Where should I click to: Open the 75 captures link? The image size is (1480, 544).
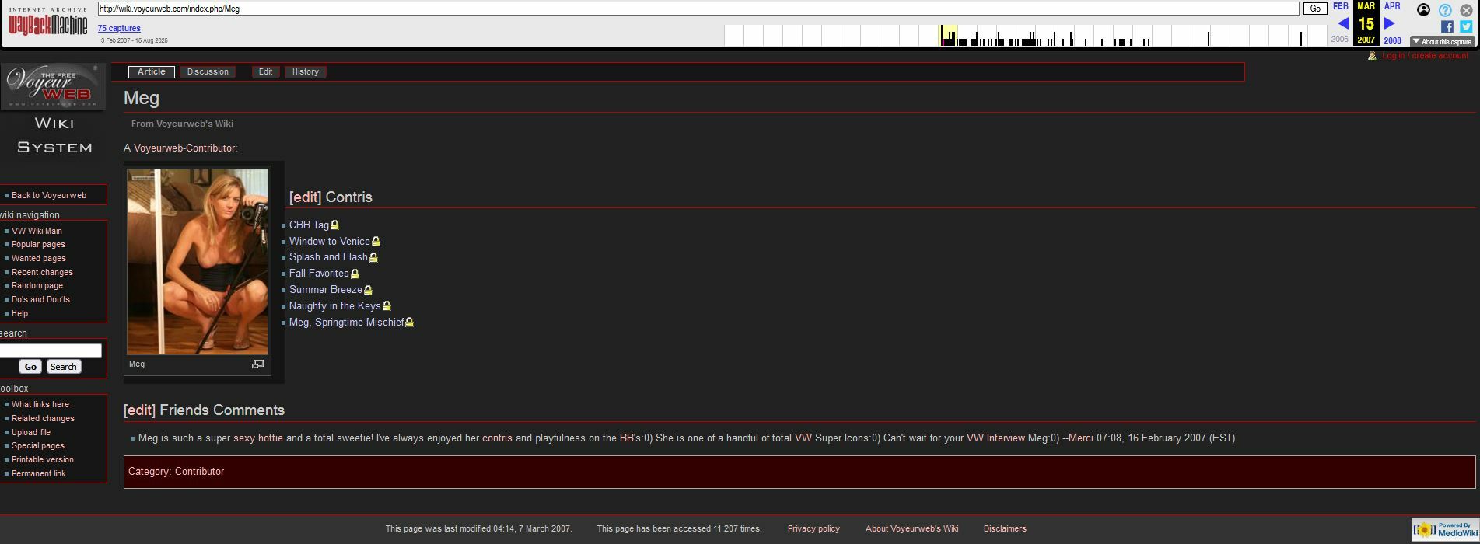coord(119,28)
